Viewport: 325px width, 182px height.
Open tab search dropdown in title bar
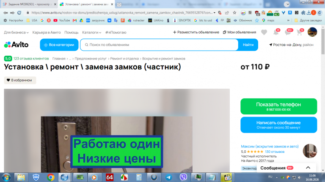tap(287, 4)
